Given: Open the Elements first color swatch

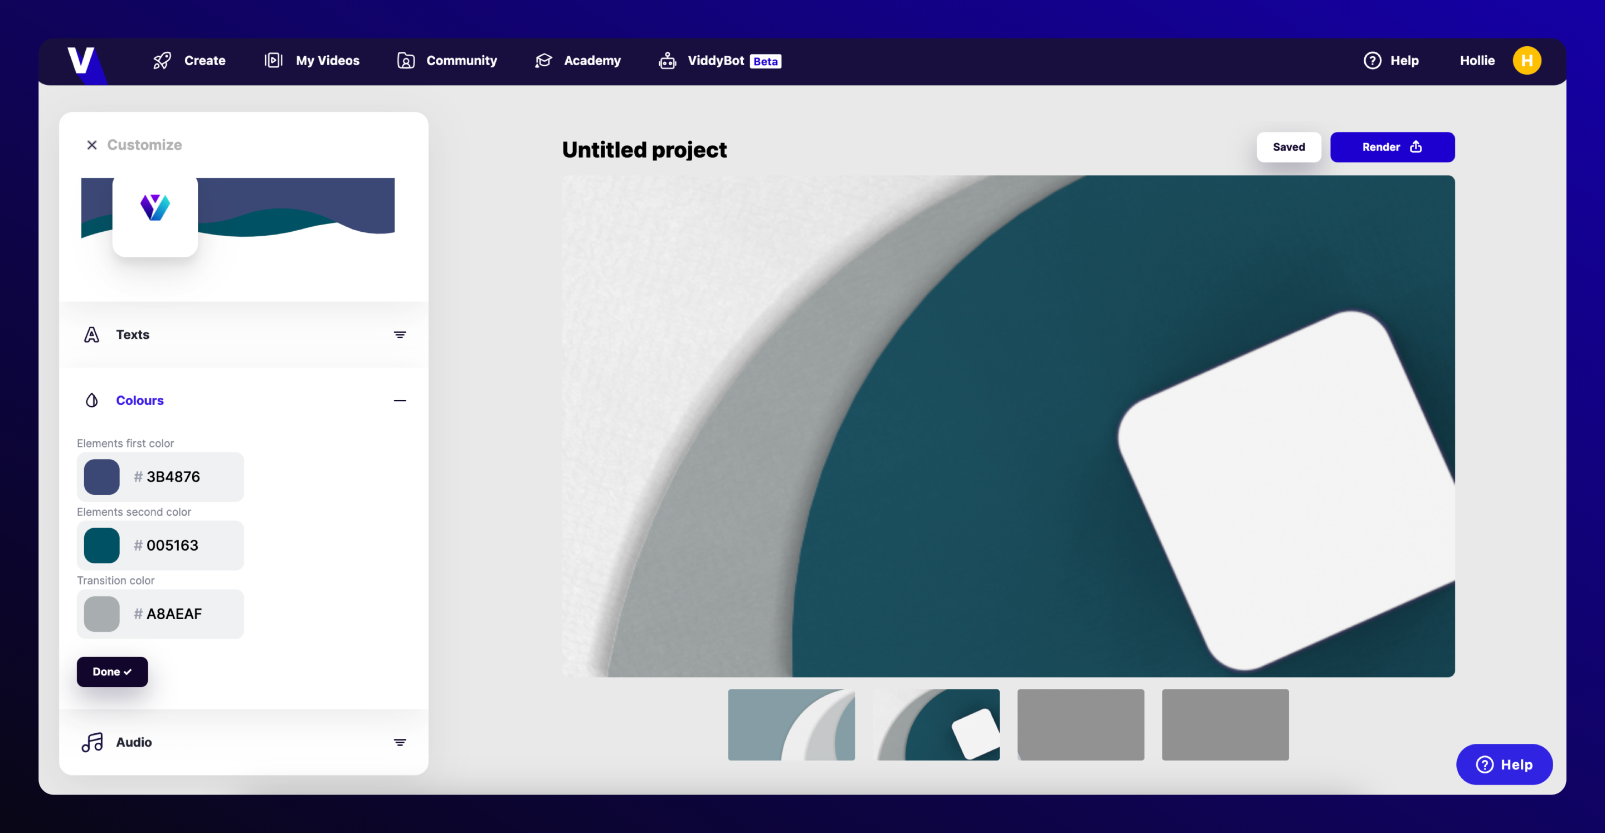Looking at the screenshot, I should [101, 478].
